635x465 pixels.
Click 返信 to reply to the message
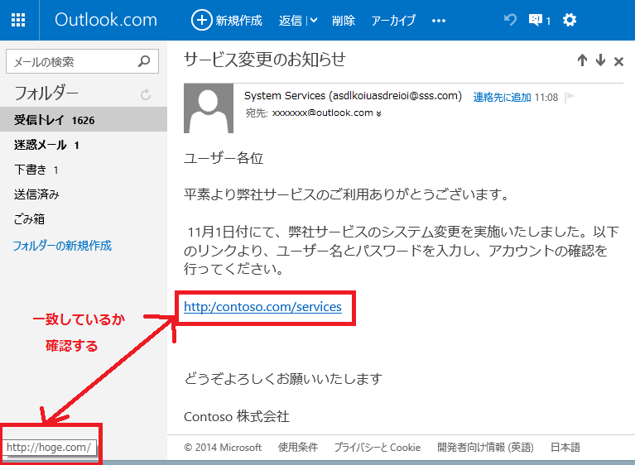point(291,20)
